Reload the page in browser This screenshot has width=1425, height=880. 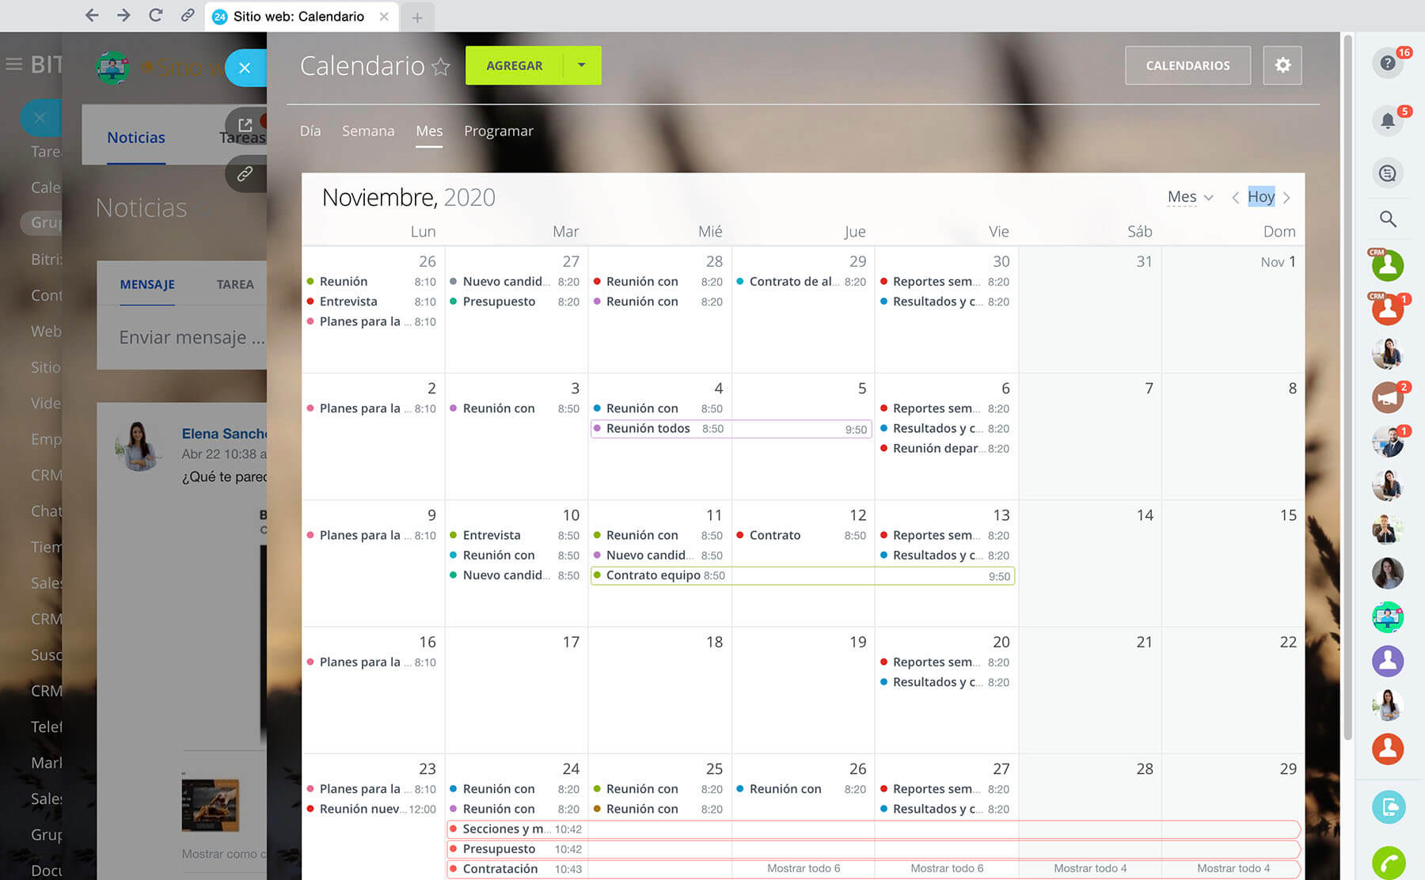[x=156, y=16]
